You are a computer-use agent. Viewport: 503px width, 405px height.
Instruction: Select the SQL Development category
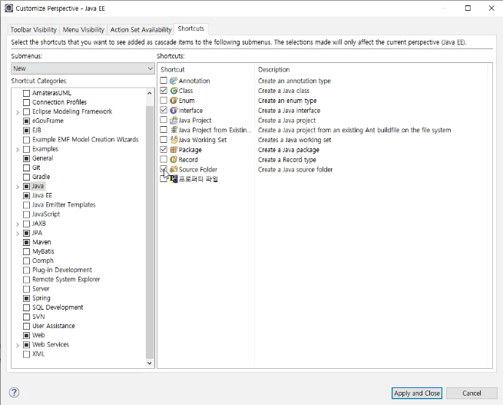[58, 307]
